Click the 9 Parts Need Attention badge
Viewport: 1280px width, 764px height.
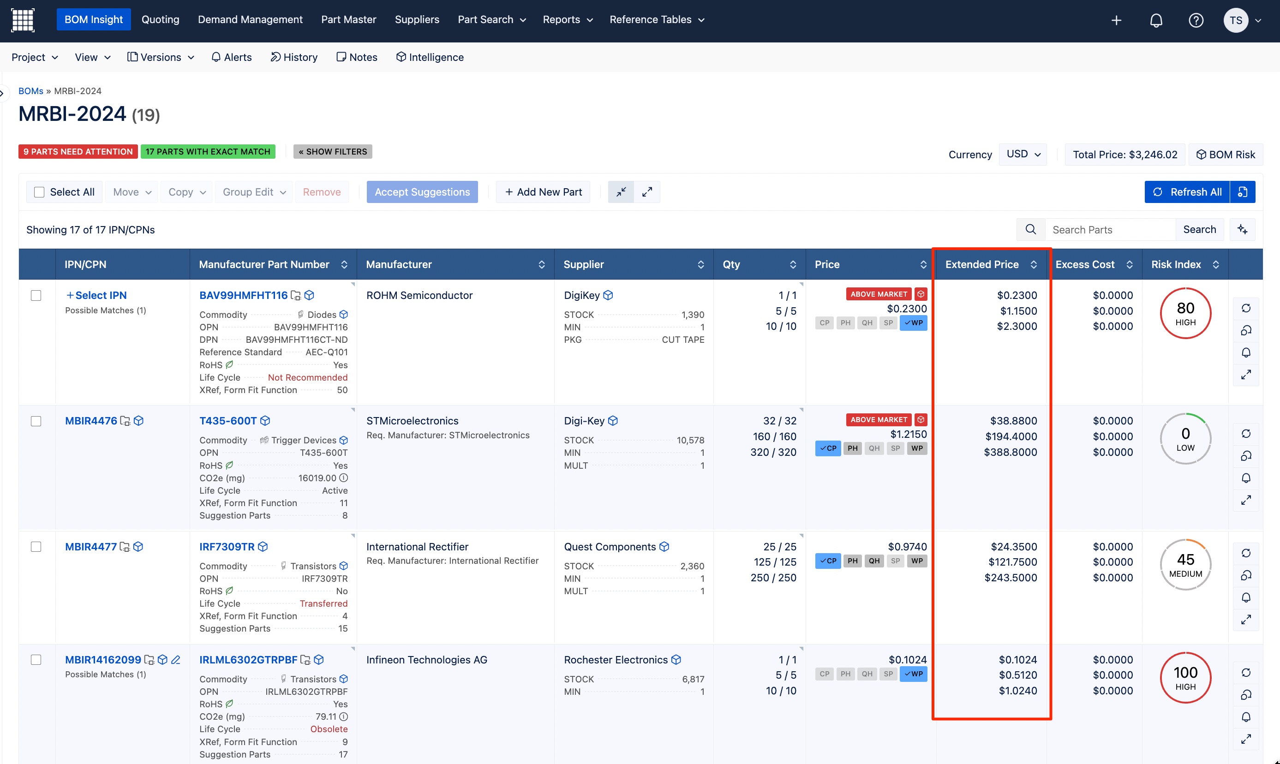(78, 151)
